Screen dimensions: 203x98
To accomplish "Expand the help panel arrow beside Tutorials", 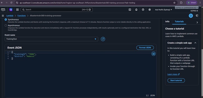I will coord(197,22).
